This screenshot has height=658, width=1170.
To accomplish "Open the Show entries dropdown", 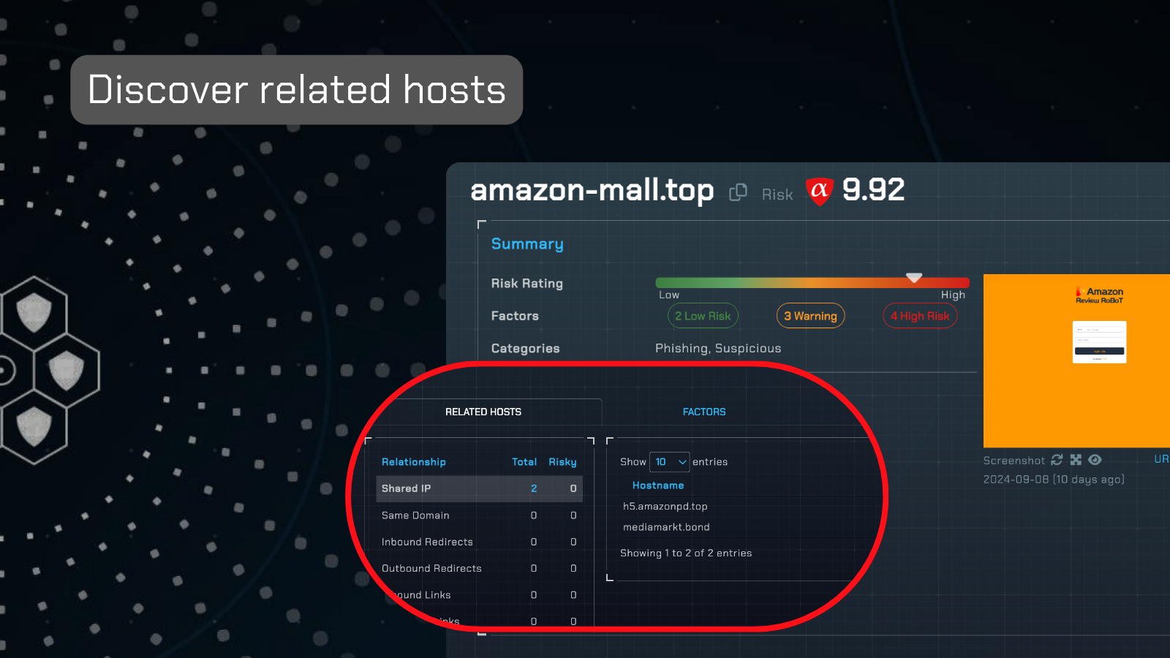I will [x=669, y=462].
